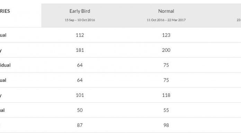Screen dimensions: 241x133
Task: Click the idual row label
Action: coord(5,65)
